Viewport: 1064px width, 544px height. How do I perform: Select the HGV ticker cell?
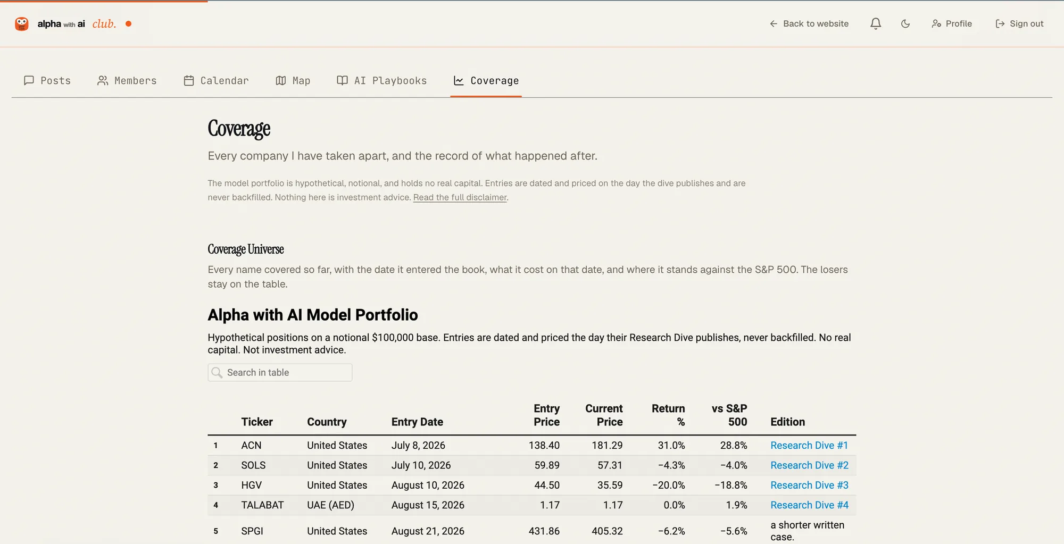[251, 485]
